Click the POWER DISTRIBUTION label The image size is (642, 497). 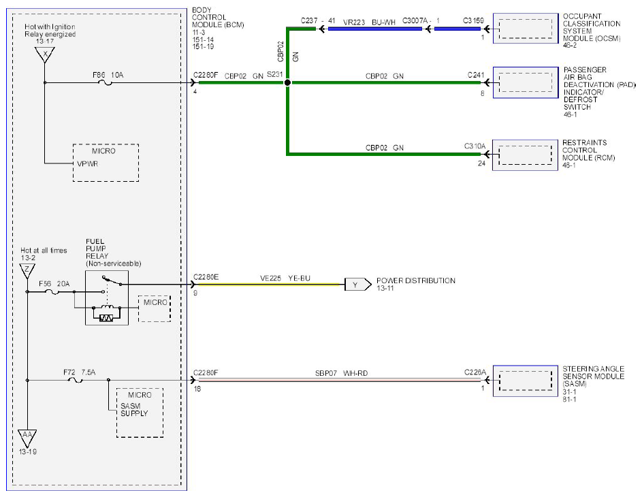(416, 281)
